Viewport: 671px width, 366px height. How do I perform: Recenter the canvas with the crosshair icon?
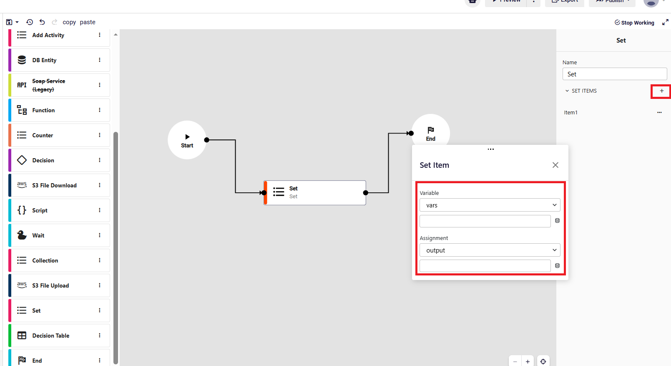tap(543, 361)
